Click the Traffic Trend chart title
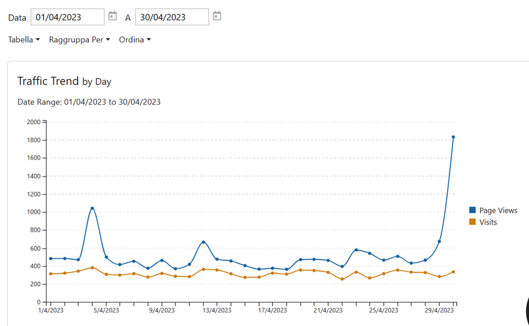529x326 pixels. 48,81
